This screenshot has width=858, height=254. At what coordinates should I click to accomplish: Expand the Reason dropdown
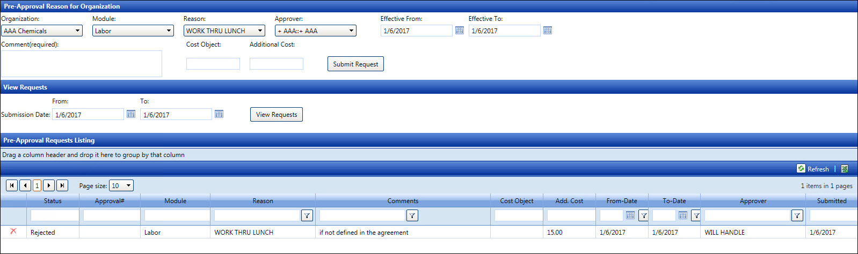click(260, 31)
